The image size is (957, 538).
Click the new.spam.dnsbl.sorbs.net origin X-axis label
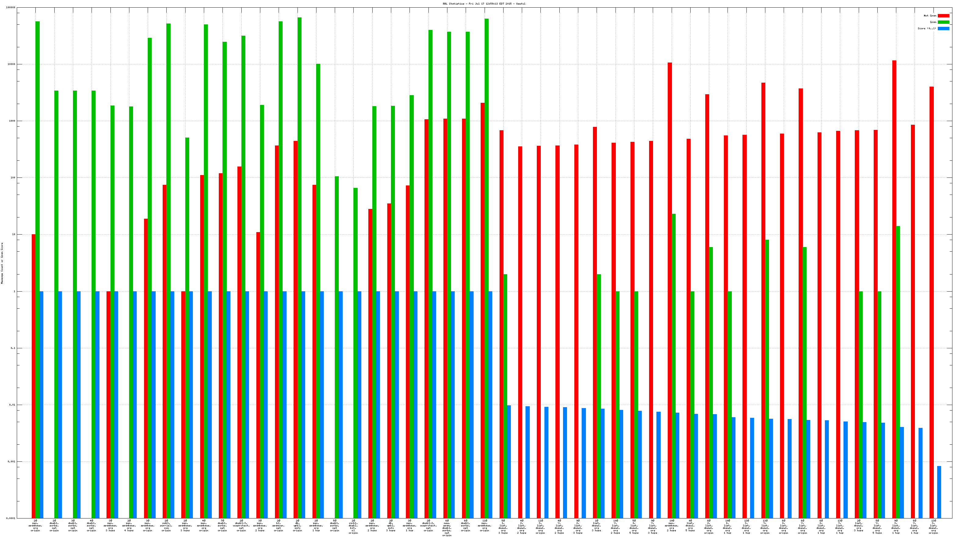[x=447, y=527]
